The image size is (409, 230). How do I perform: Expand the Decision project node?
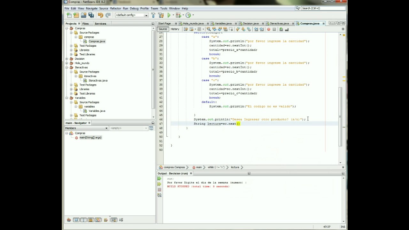(x=67, y=59)
